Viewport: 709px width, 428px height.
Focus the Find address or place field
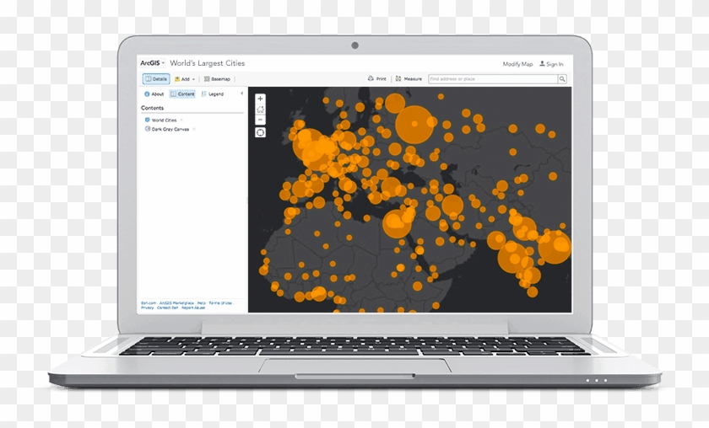[x=493, y=79]
